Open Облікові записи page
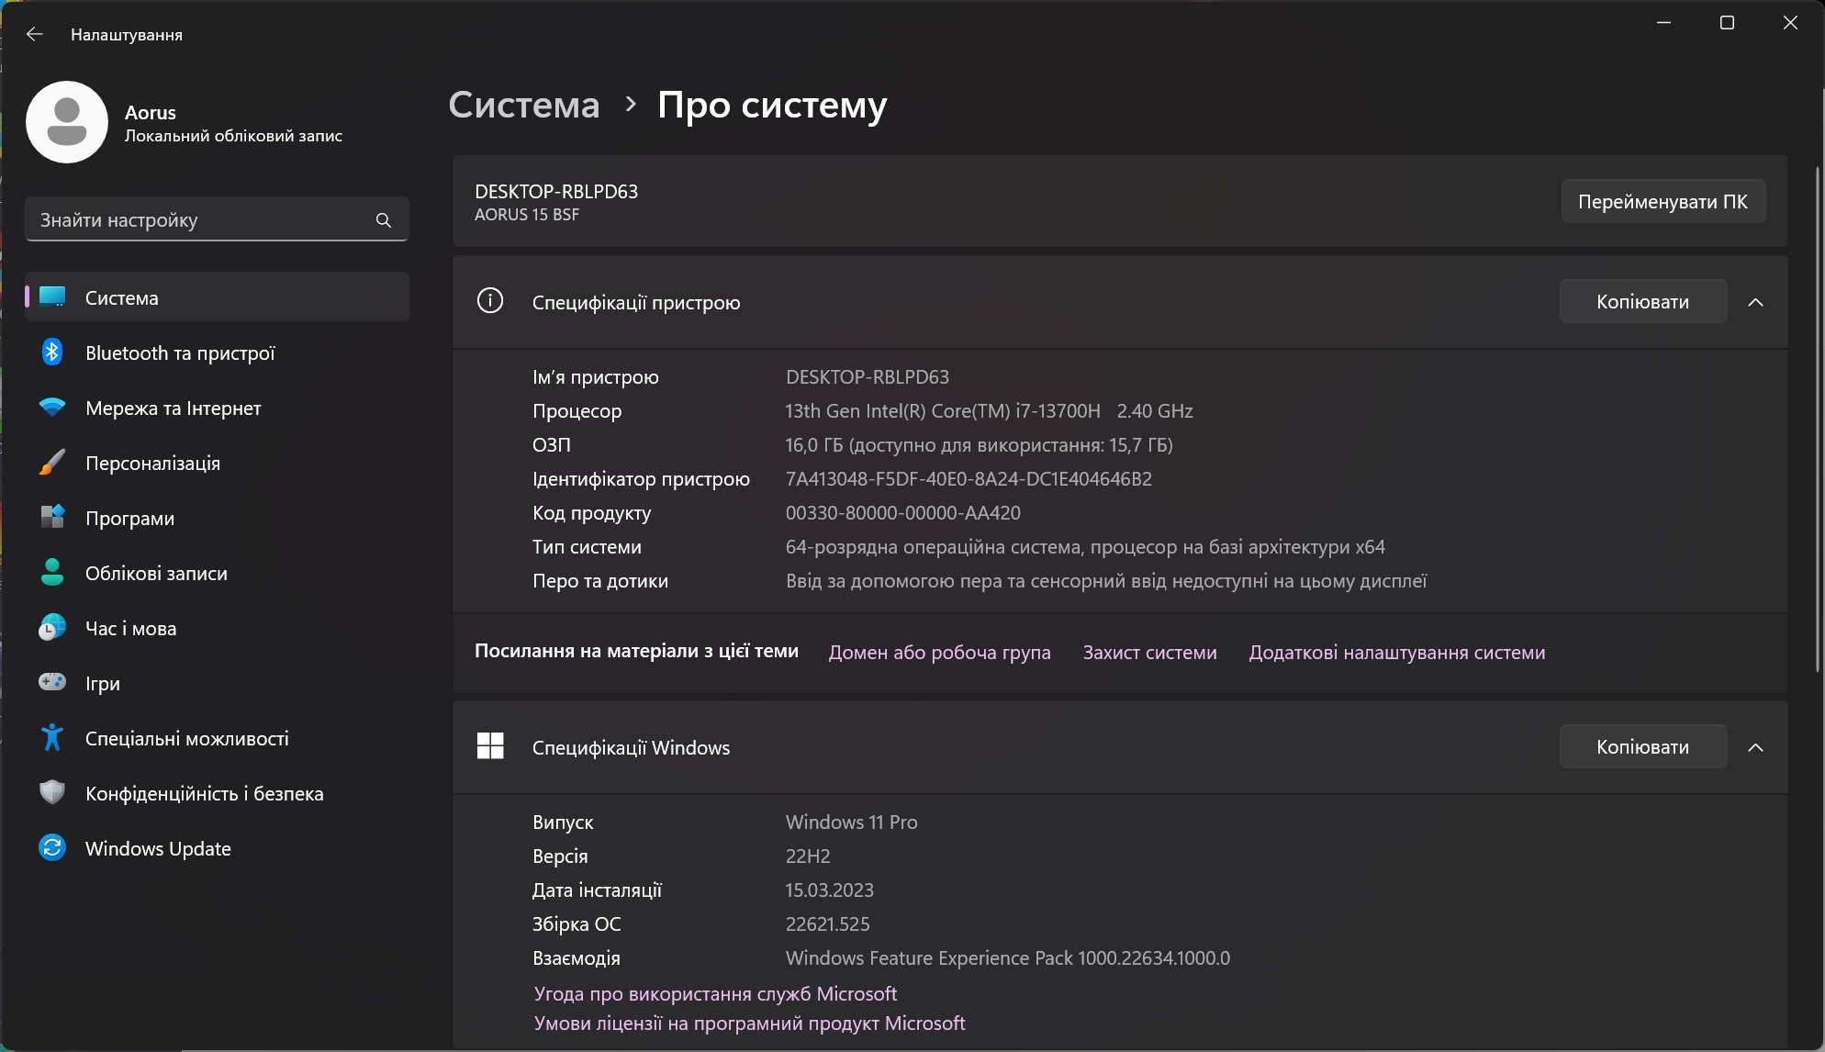The height and width of the screenshot is (1052, 1825). coord(217,573)
